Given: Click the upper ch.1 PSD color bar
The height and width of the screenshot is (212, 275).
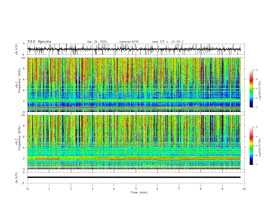Looking at the screenshot, I should (x=251, y=89).
